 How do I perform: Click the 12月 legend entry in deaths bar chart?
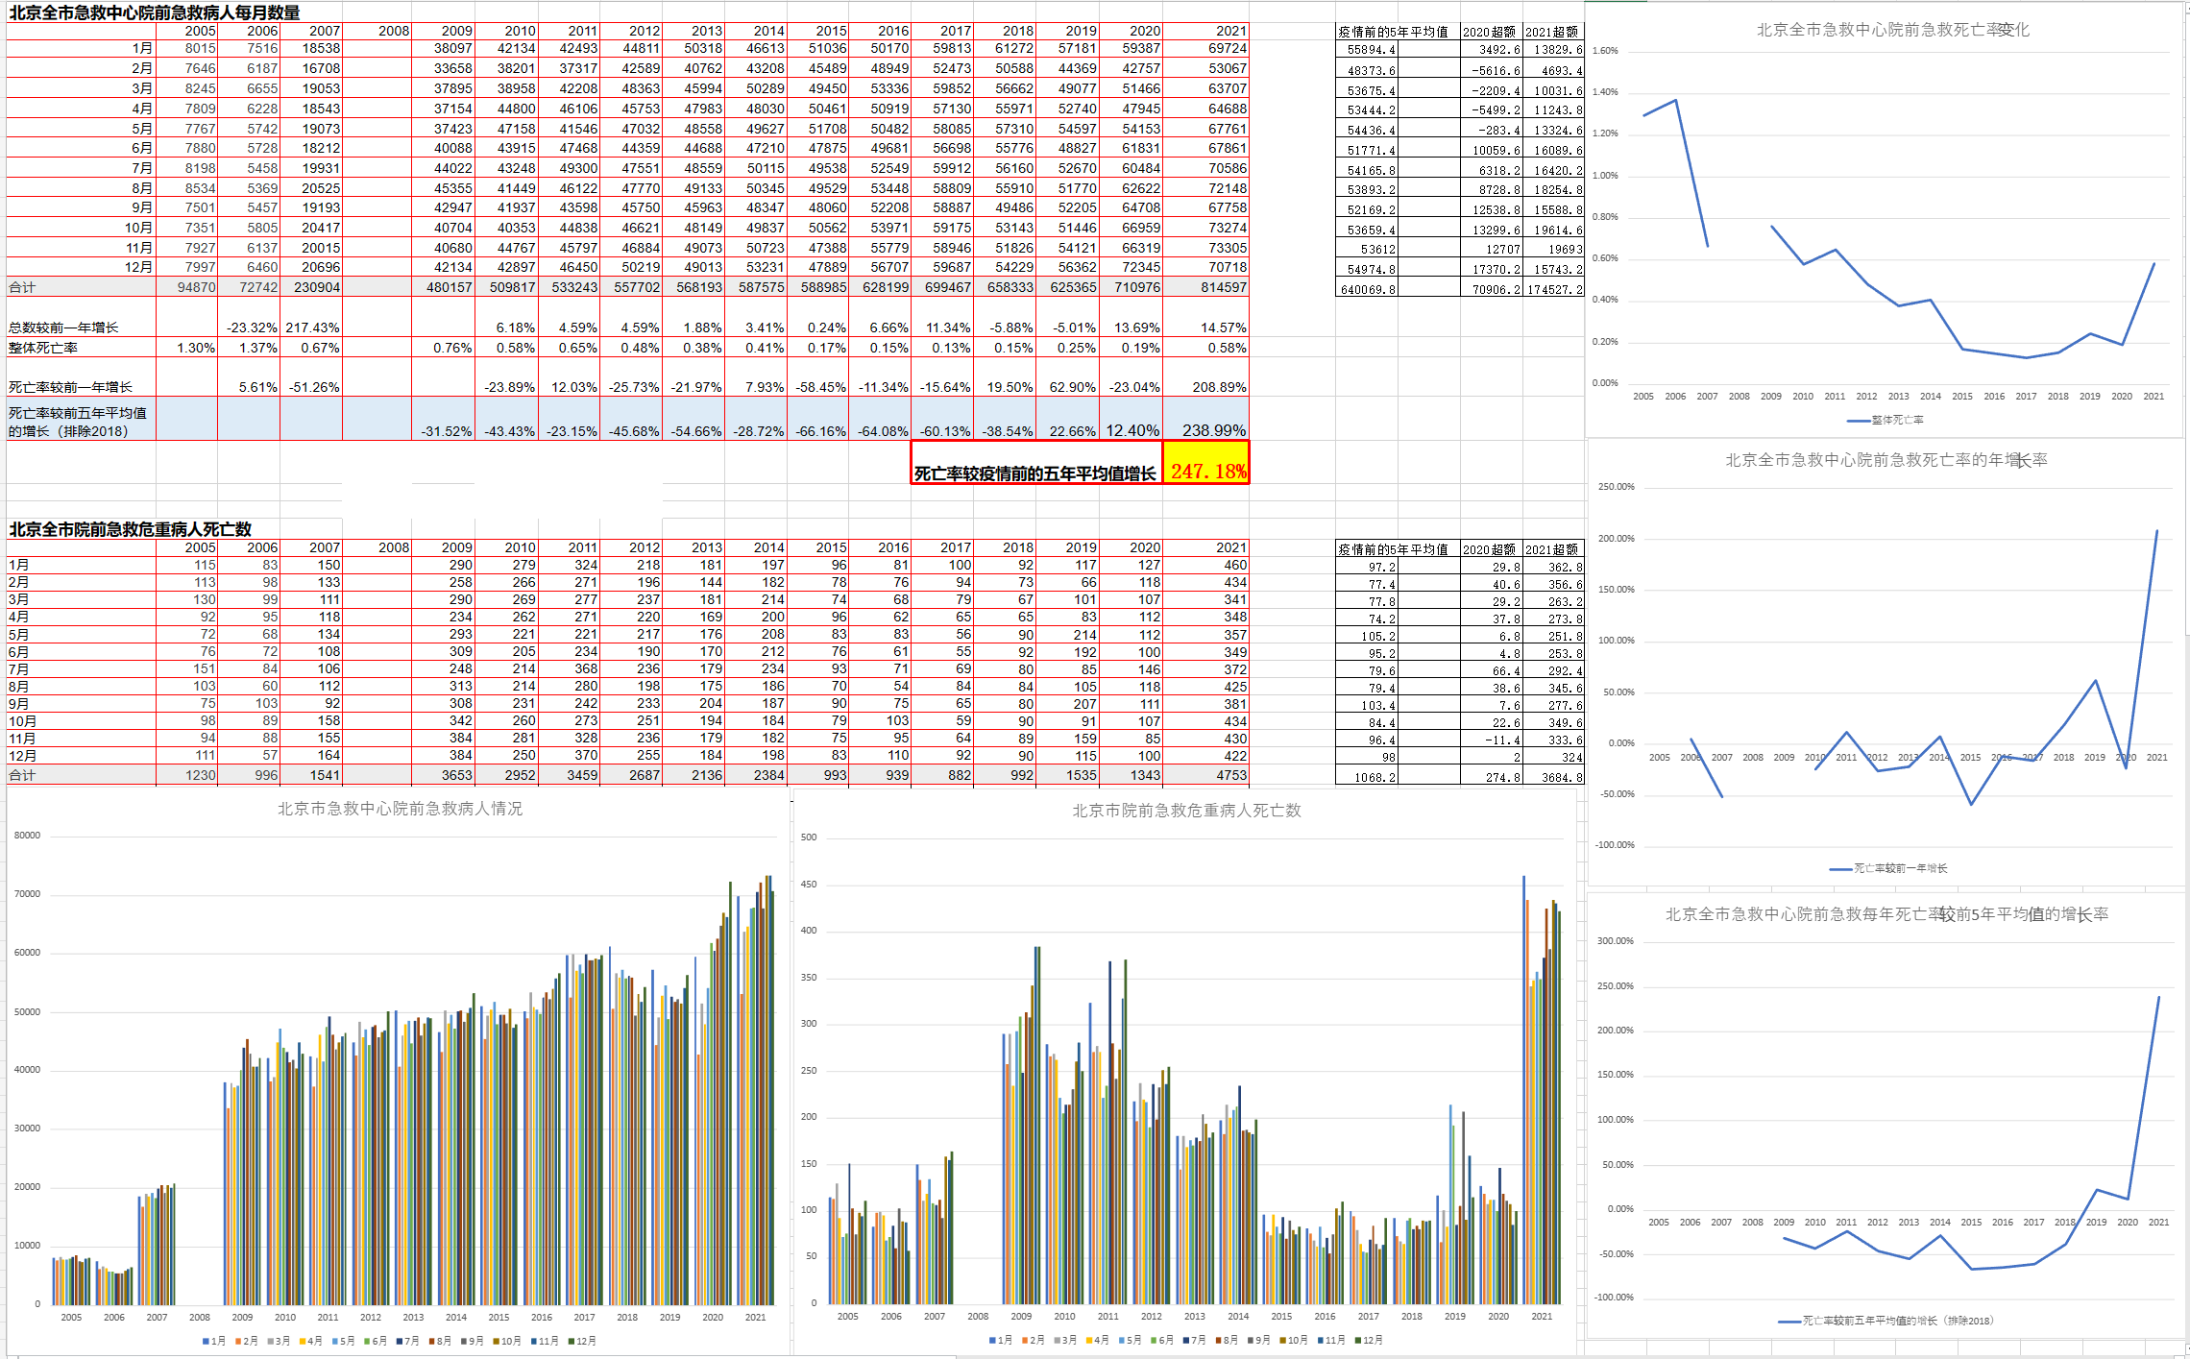click(x=1368, y=1340)
